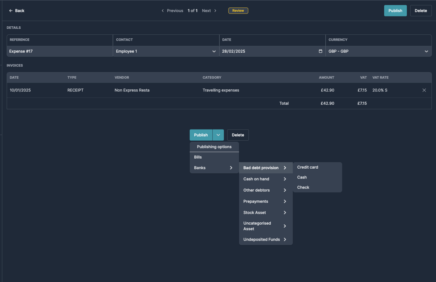436x282 pixels.
Task: Click the AMOUNT column header
Action: coord(327,78)
